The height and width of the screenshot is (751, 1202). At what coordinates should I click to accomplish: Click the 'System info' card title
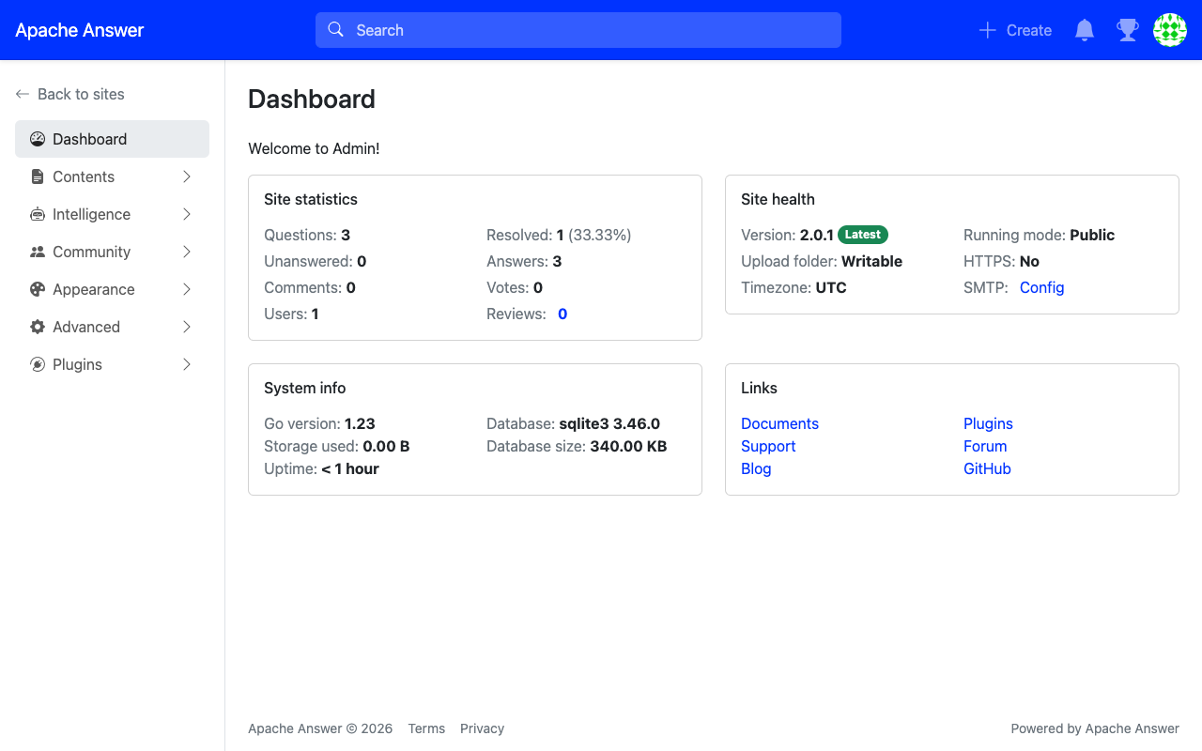(x=305, y=388)
